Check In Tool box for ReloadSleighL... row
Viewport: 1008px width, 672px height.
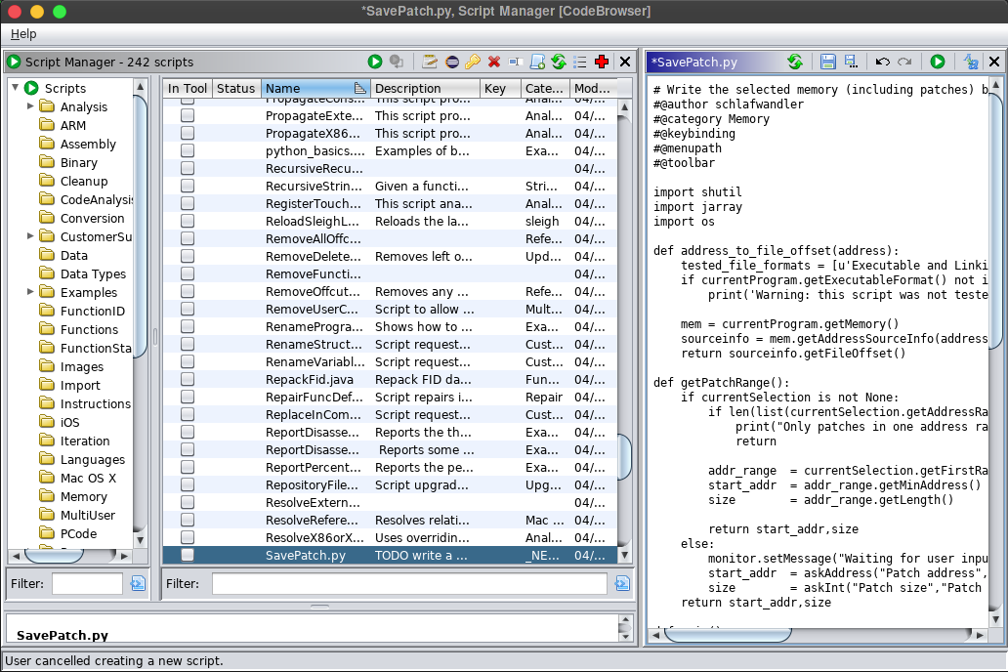coord(188,221)
